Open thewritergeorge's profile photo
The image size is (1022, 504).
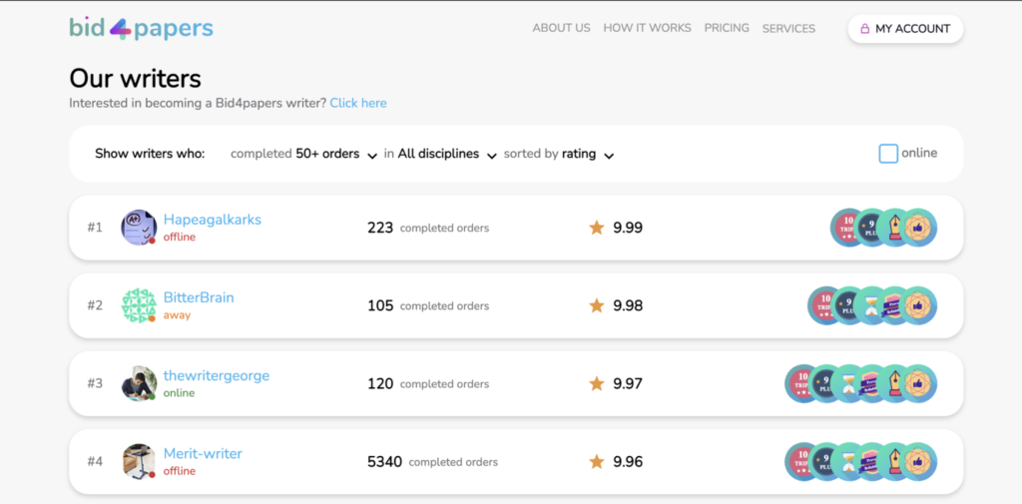pyautogui.click(x=139, y=383)
